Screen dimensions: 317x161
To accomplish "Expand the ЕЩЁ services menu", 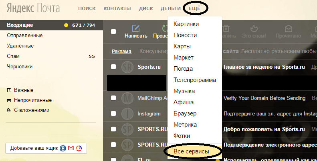I will point(194,8).
